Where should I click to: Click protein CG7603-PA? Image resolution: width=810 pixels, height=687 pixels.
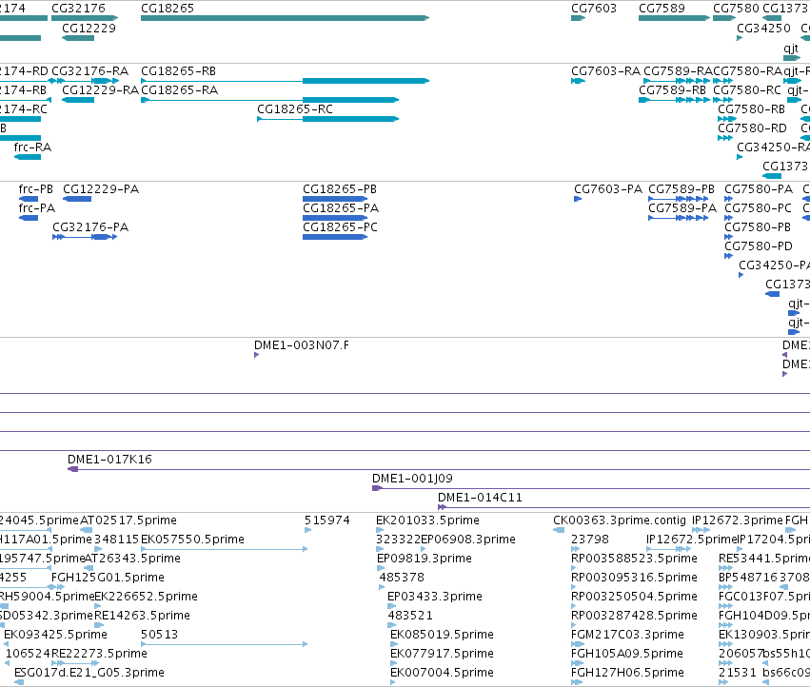coord(578,199)
